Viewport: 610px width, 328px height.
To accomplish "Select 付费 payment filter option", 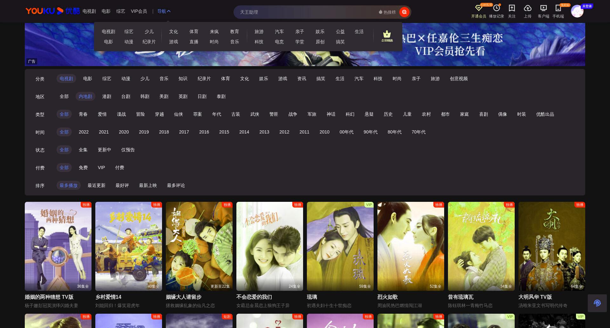I will pyautogui.click(x=120, y=167).
